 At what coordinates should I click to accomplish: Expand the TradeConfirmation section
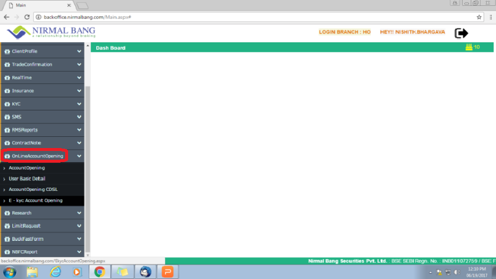[x=42, y=65]
